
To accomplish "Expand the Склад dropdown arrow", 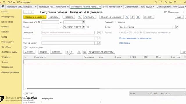I will 174,27.
